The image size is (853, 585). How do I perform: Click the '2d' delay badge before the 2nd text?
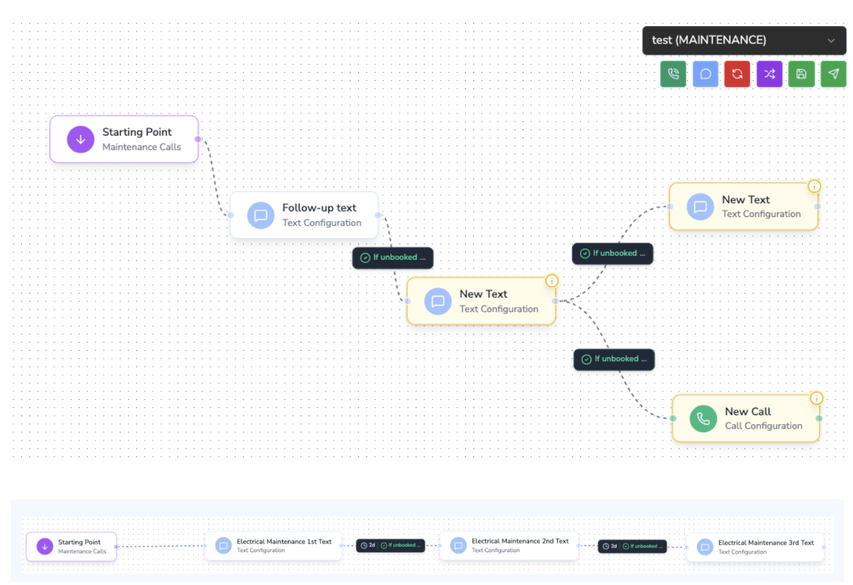[370, 545]
